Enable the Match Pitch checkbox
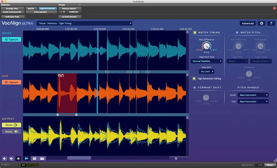 (x=237, y=33)
